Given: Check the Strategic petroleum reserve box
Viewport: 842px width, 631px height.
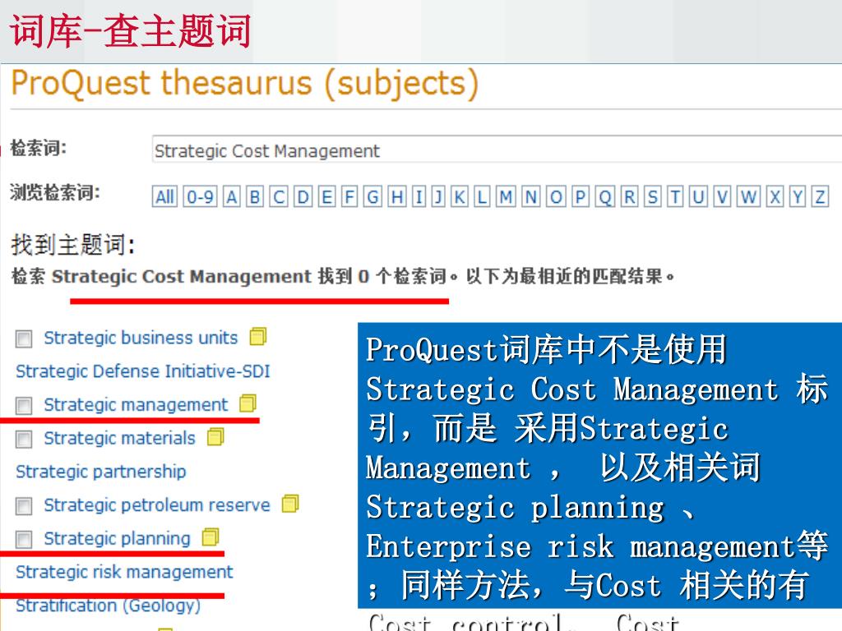Looking at the screenshot, I should coord(24,506).
